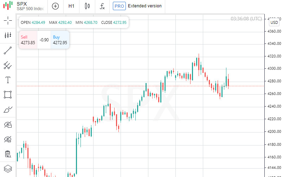Select the trend line drawing tool
This screenshot has width=283, height=177.
tap(8, 50)
